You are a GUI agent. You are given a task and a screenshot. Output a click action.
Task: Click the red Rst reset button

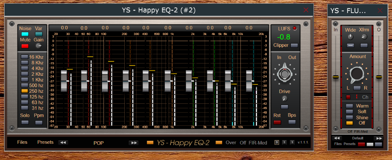tap(277, 122)
